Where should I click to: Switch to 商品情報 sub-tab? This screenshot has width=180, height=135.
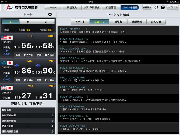tap(137, 22)
